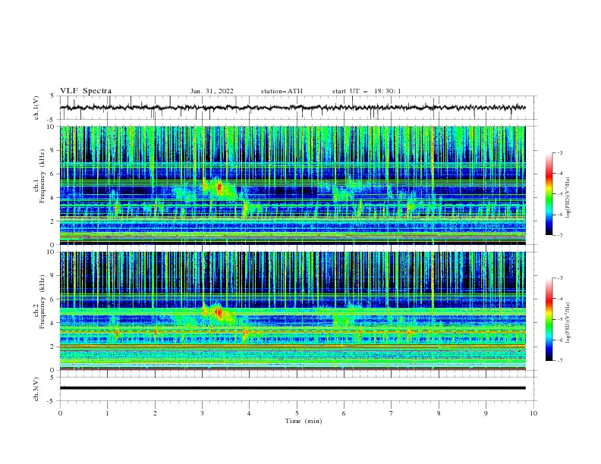Click the ch.2 "Frequency (kHz)" axis label

click(42, 302)
